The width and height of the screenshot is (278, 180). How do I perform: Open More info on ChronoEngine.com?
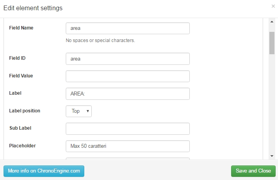click(44, 171)
